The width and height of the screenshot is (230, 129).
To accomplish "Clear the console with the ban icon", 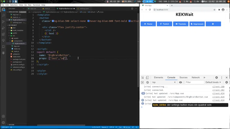I will [148, 82].
